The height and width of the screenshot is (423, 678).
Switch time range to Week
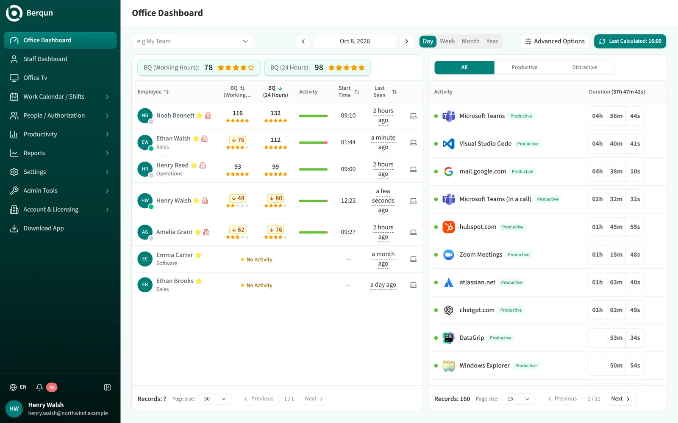click(447, 41)
